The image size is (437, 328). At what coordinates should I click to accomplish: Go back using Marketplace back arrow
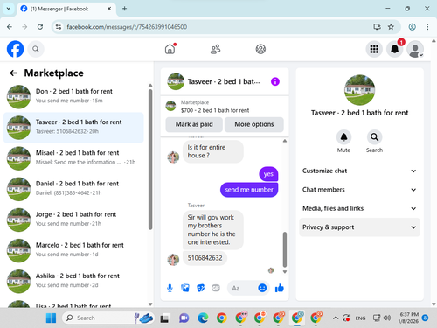(13, 73)
